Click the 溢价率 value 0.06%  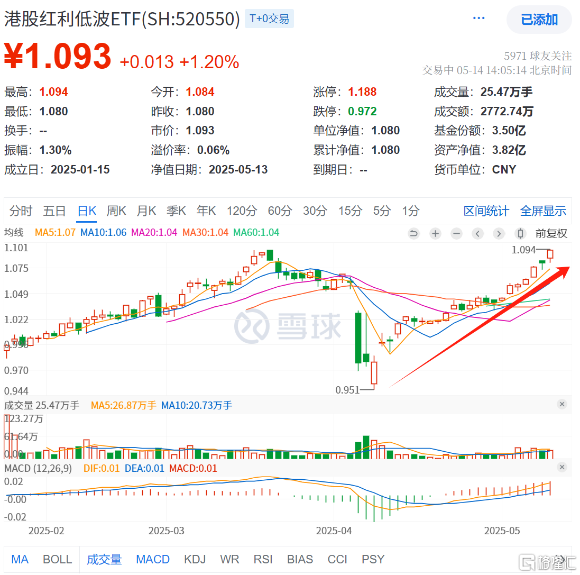click(x=214, y=150)
